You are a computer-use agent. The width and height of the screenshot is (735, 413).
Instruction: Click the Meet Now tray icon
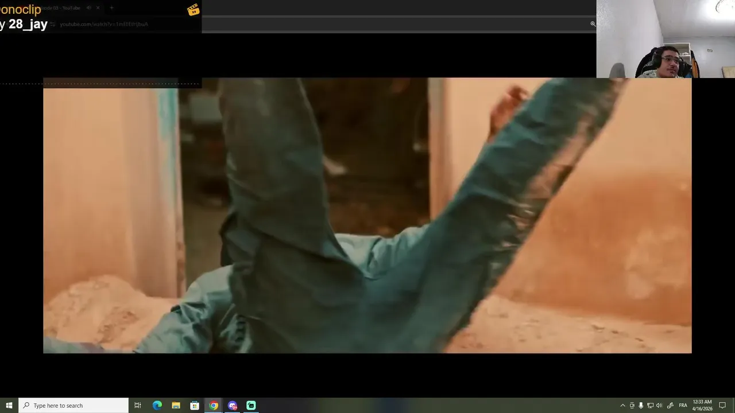pos(632,406)
